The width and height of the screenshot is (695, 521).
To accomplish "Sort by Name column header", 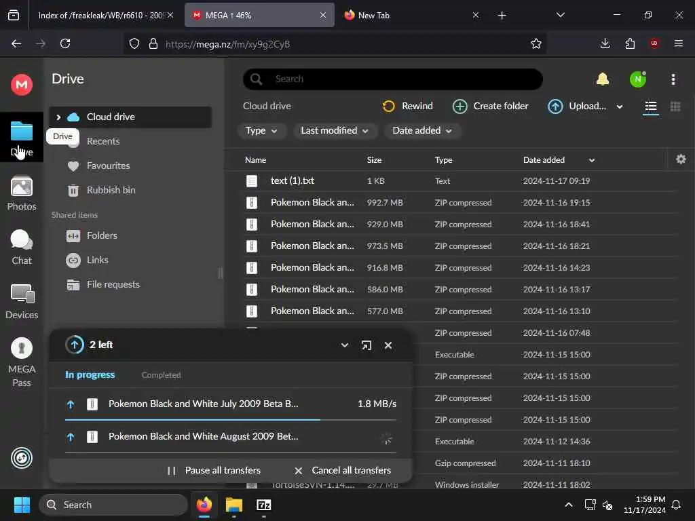I will pyautogui.click(x=255, y=160).
